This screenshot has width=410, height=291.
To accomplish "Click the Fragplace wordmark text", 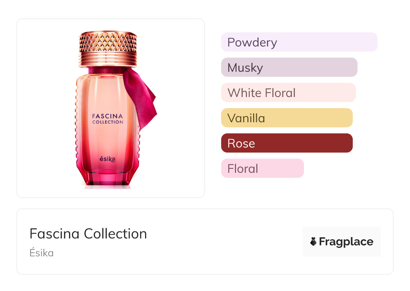I will [x=346, y=241].
